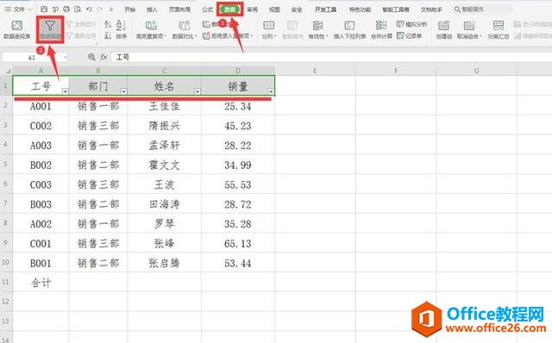Image resolution: width=552 pixels, height=343 pixels.
Task: Open the filter dropdown on 销量 header
Action: click(x=270, y=91)
